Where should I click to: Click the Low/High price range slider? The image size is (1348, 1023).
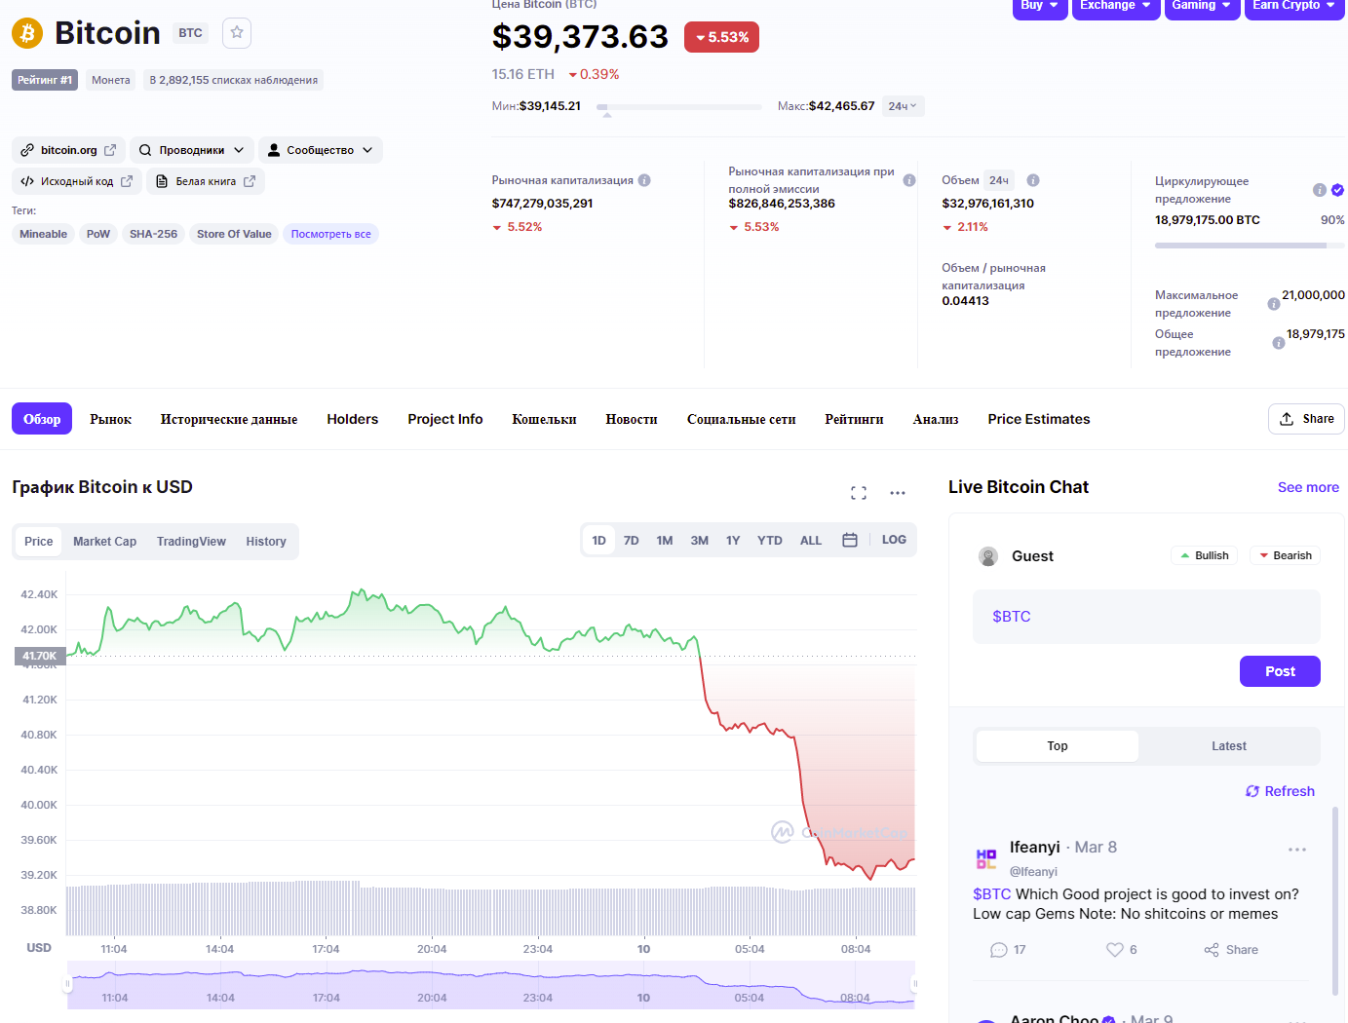pos(679,107)
